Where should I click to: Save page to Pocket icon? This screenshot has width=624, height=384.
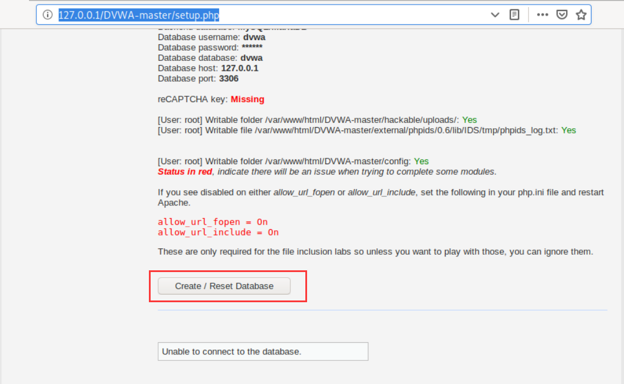click(561, 15)
